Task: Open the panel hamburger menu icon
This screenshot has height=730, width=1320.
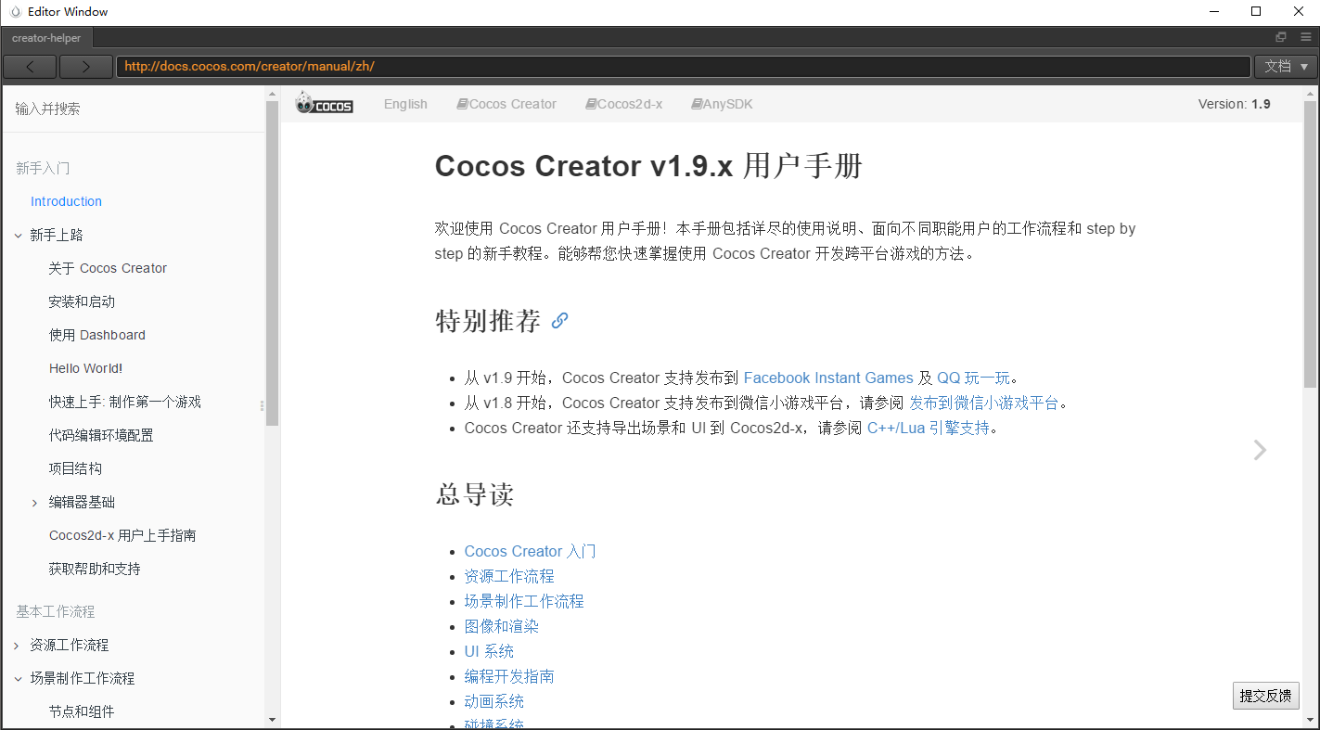Action: (1305, 37)
